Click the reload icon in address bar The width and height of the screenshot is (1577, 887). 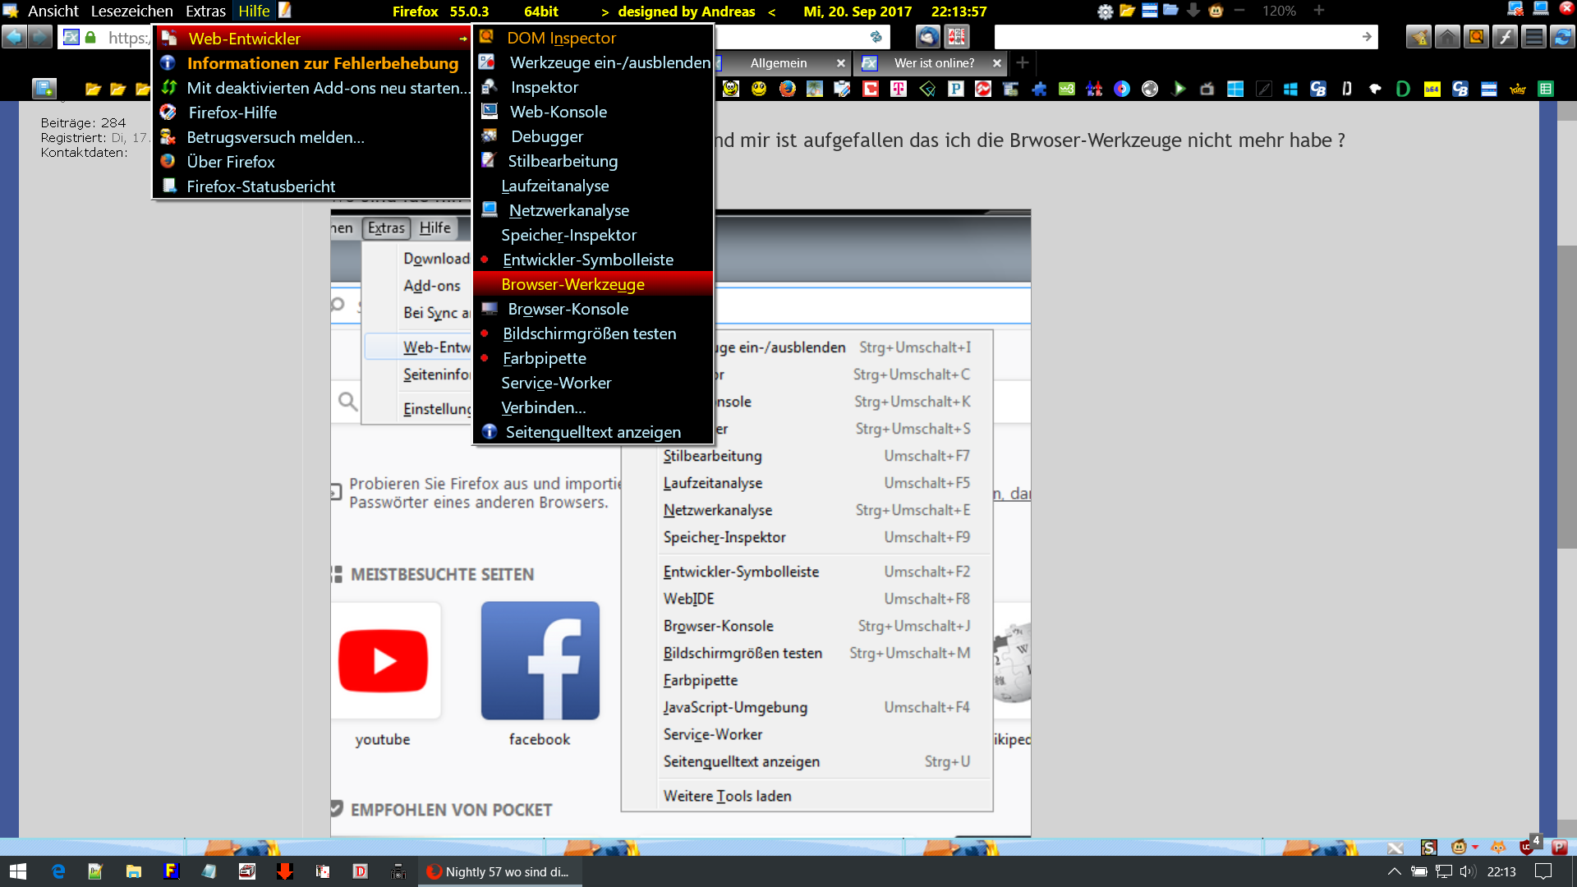click(x=876, y=37)
